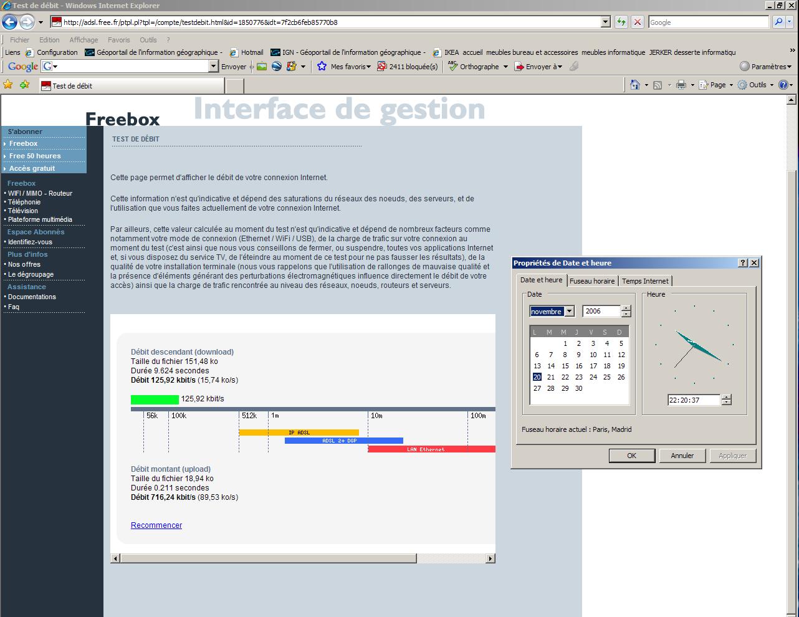Click the Help question mark icon
Screen dimensions: 799x617
(x=783, y=85)
